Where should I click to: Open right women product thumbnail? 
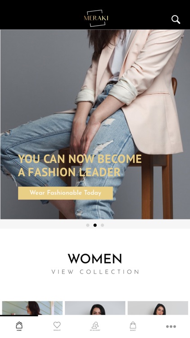pyautogui.click(x=158, y=308)
